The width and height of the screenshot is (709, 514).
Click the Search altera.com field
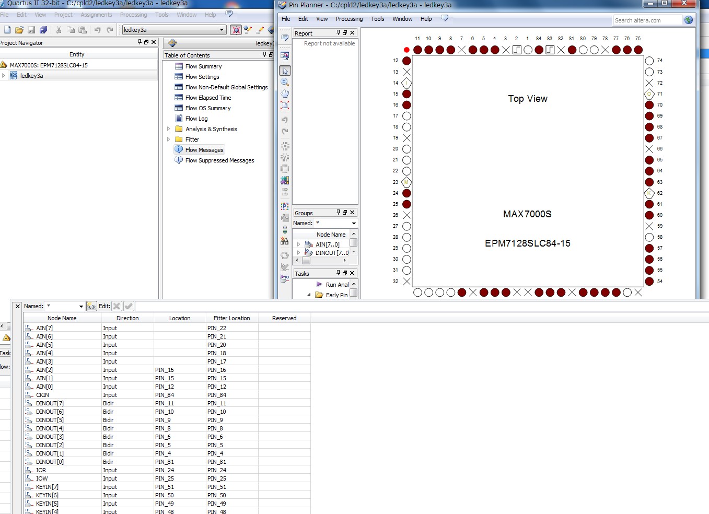click(x=647, y=20)
